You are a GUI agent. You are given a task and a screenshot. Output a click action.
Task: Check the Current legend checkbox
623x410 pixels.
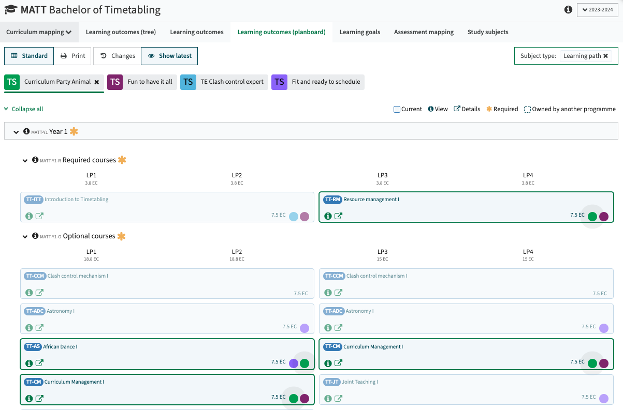(x=397, y=109)
